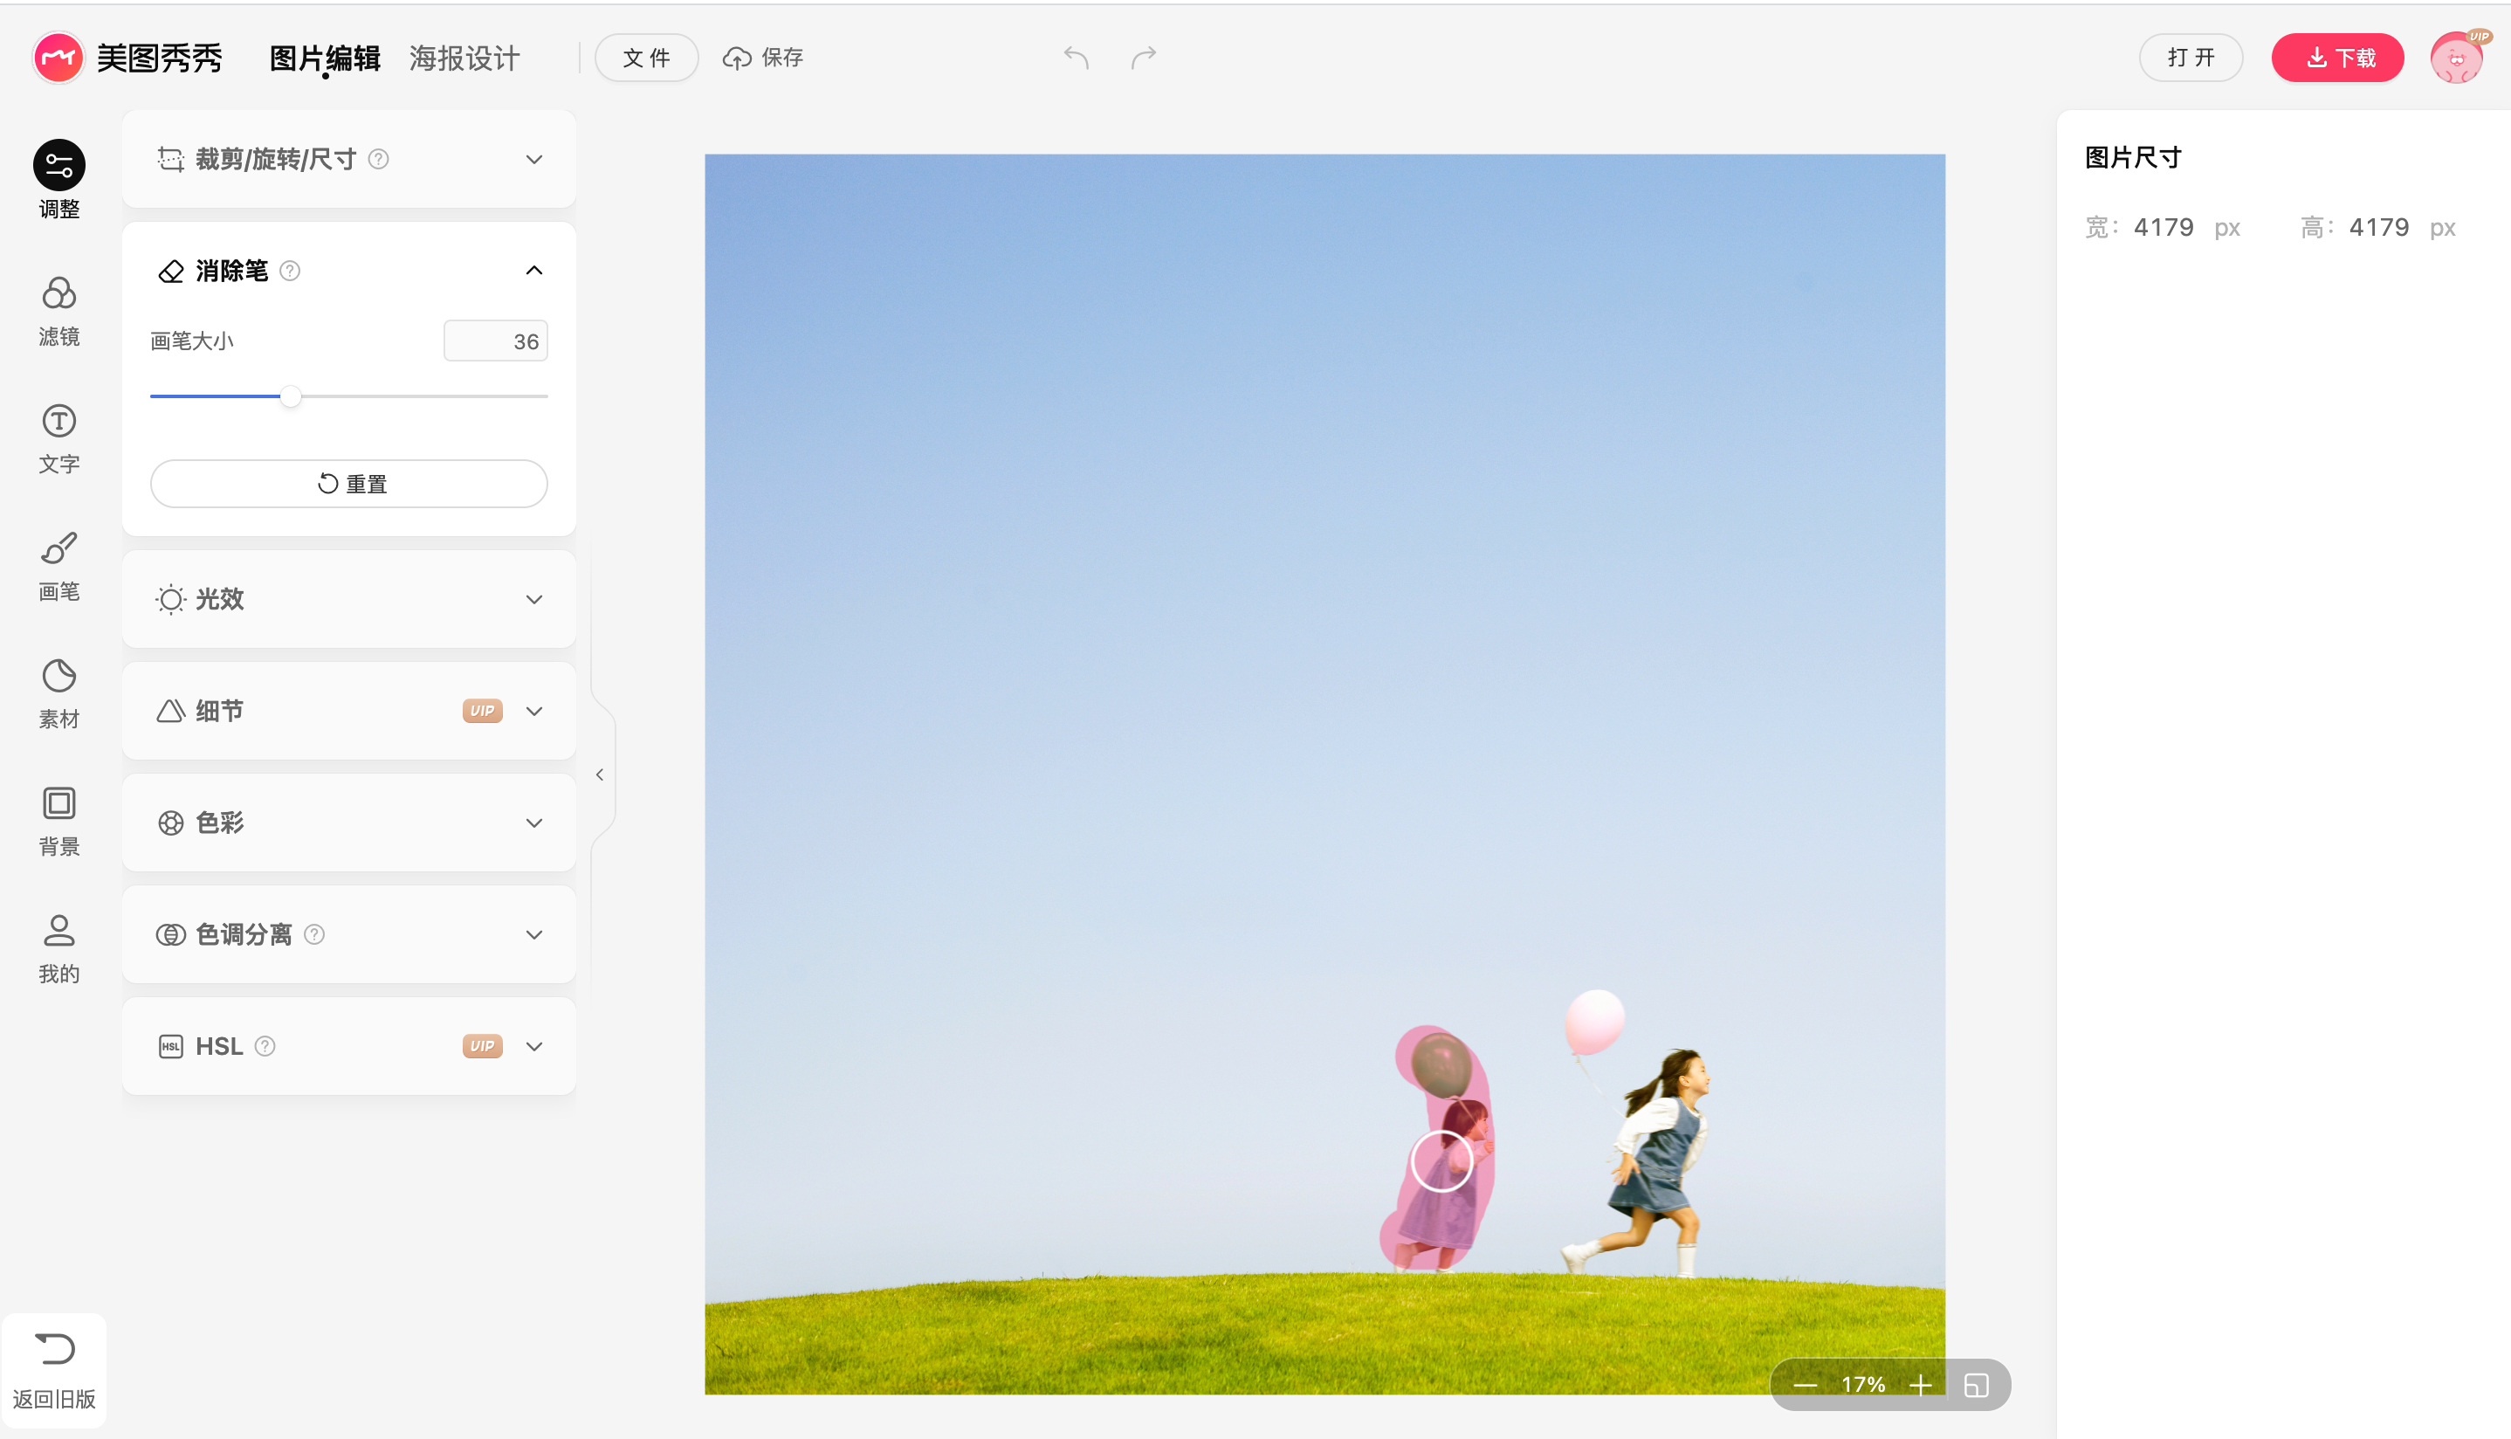Screen dimensions: 2511x1439
Task: Expand the HSL panel
Action: click(533, 1046)
